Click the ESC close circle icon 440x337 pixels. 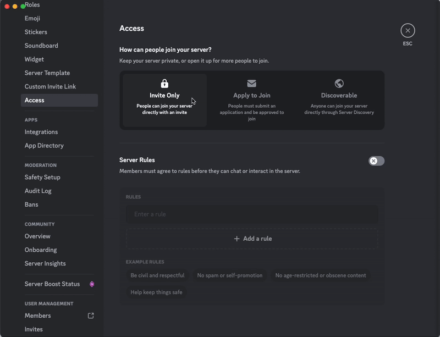coord(408,31)
